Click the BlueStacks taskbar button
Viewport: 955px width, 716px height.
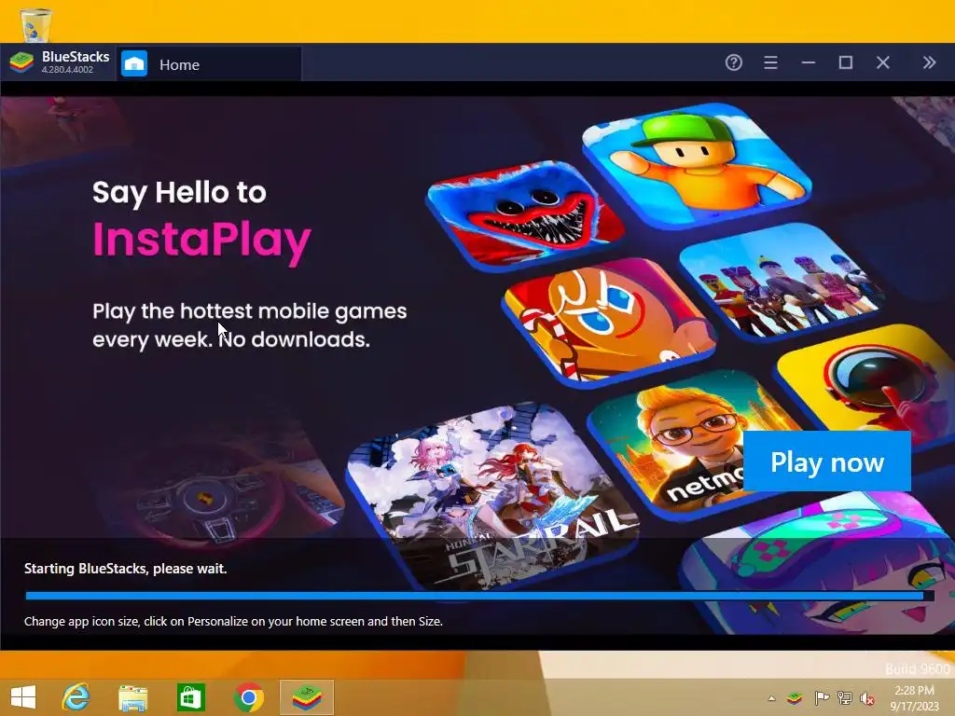307,697
